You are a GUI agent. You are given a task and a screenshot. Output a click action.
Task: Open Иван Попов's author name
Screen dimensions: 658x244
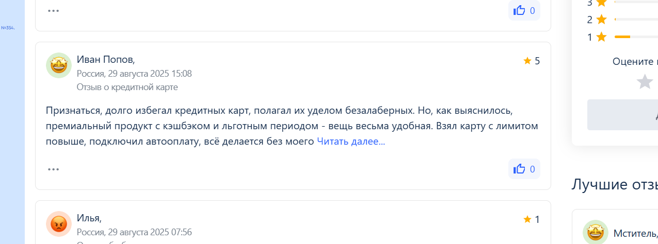tap(106, 60)
